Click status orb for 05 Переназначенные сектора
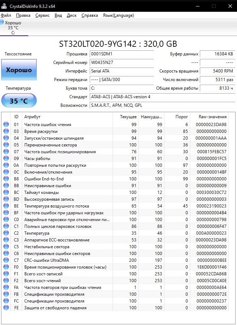The width and height of the screenshot is (237, 325). point(6,145)
